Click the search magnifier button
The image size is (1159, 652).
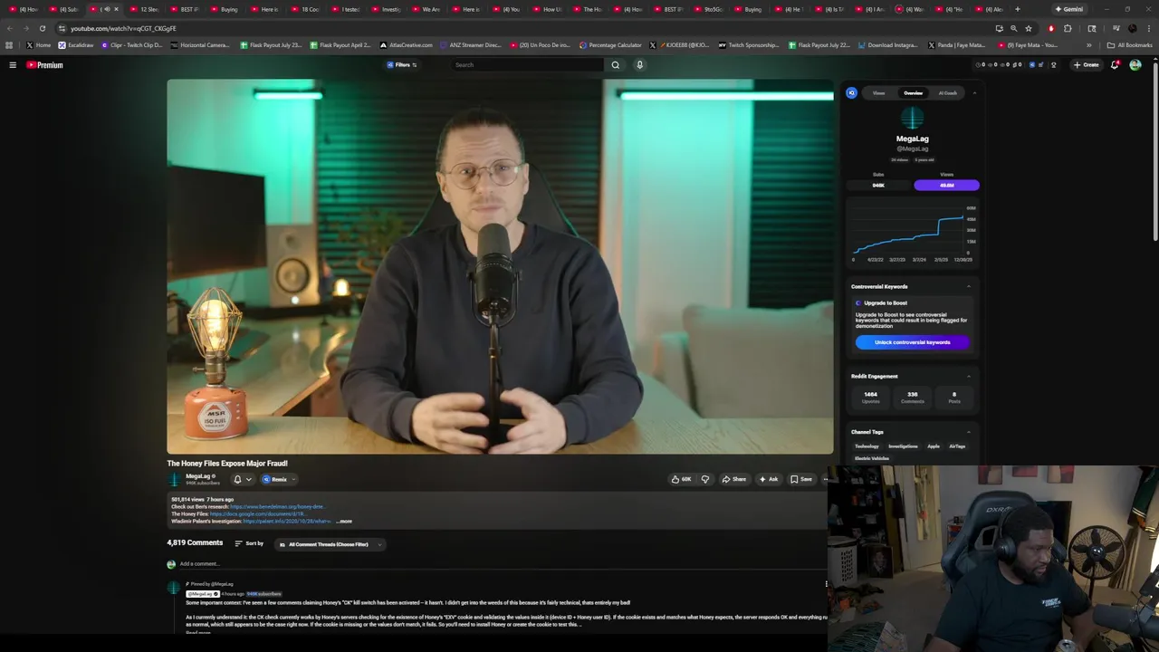click(x=616, y=64)
